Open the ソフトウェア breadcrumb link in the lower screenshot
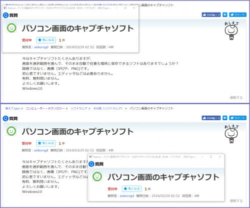The width and height of the screenshot is (250, 208). coord(79,108)
